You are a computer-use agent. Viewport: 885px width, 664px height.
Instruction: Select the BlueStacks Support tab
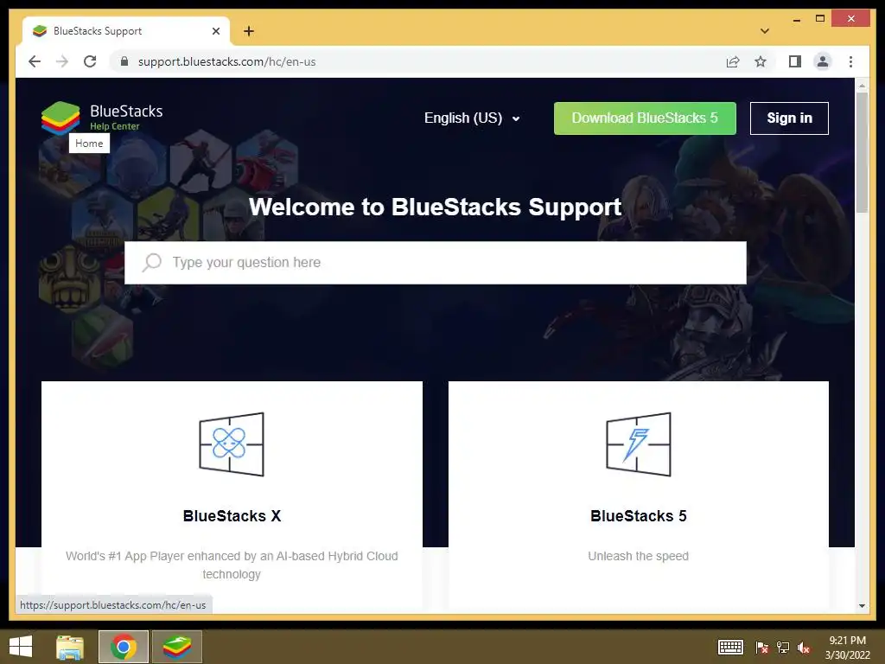click(126, 31)
